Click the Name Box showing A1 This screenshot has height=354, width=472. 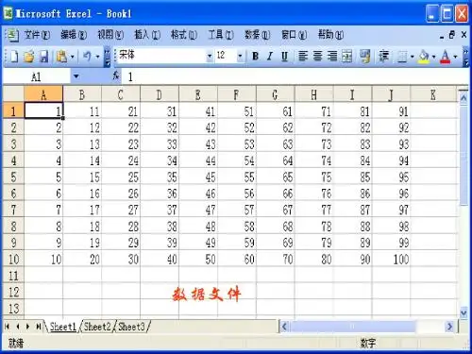point(37,76)
